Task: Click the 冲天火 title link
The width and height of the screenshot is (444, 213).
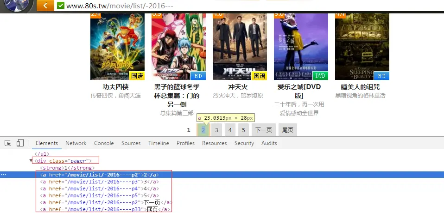Action: pyautogui.click(x=238, y=87)
